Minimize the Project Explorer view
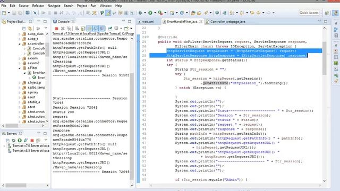This screenshot has width=340, height=191. tap(39, 21)
